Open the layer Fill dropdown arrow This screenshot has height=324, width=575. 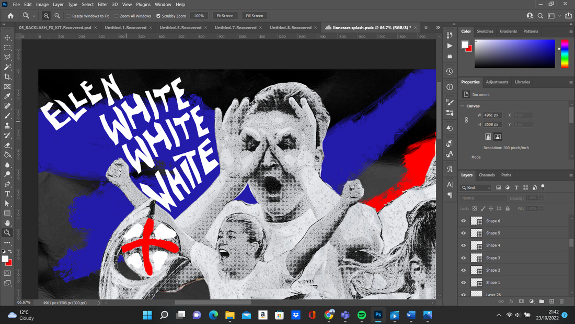coord(542,209)
